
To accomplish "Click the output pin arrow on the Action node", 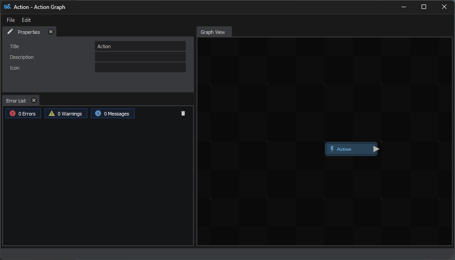I will point(377,149).
